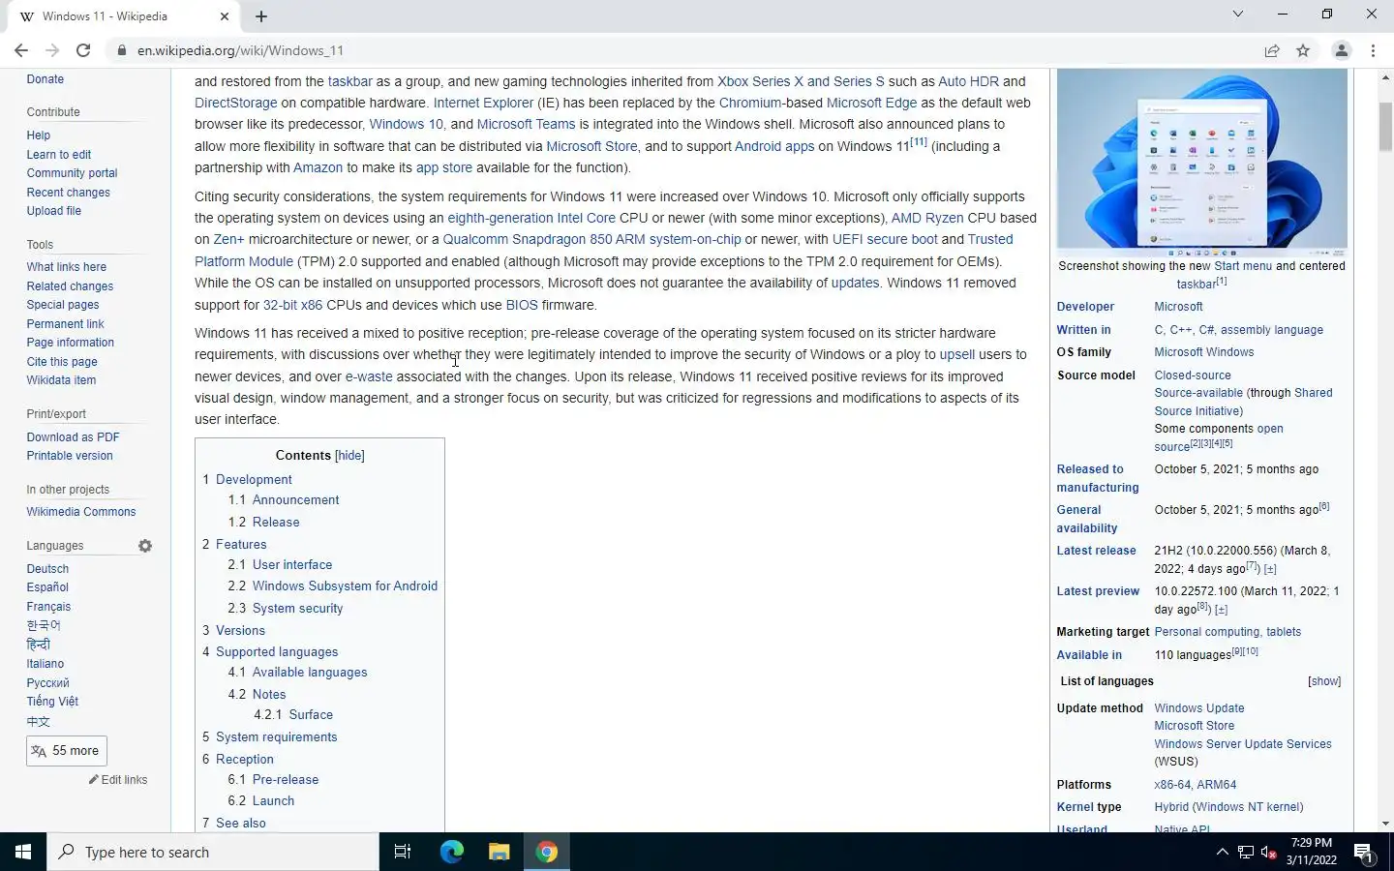Viewport: 1394px width, 871px height.
Task: Select the Windows 11 - Wikipedia tab
Action: [x=122, y=16]
